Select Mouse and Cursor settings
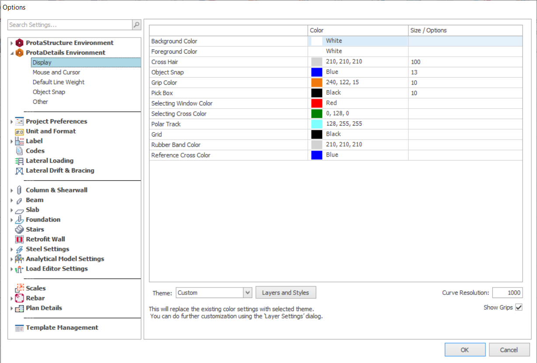The width and height of the screenshot is (537, 363). click(x=56, y=72)
